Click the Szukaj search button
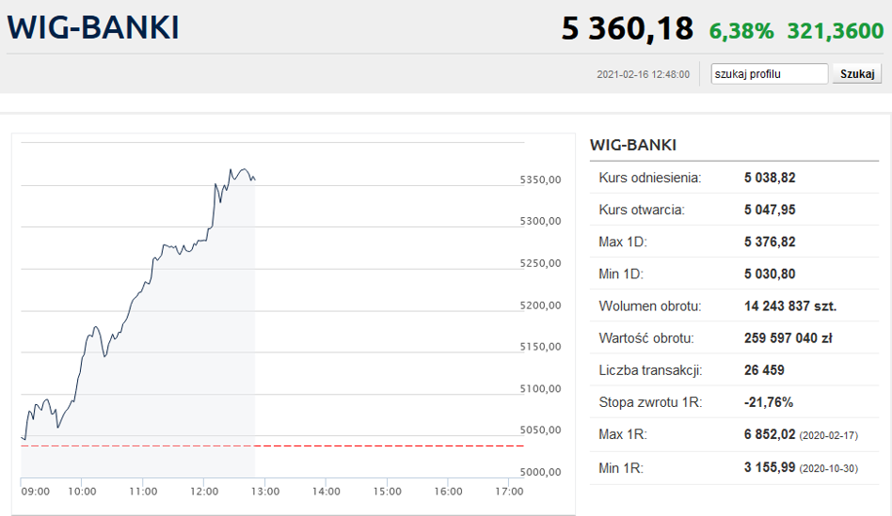892x516 pixels. pyautogui.click(x=857, y=74)
